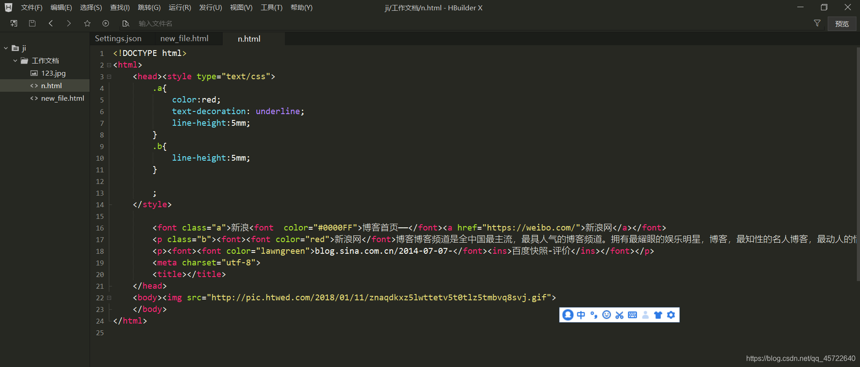Click the text-decoration property on line 6
This screenshot has height=367, width=860.
coord(209,111)
